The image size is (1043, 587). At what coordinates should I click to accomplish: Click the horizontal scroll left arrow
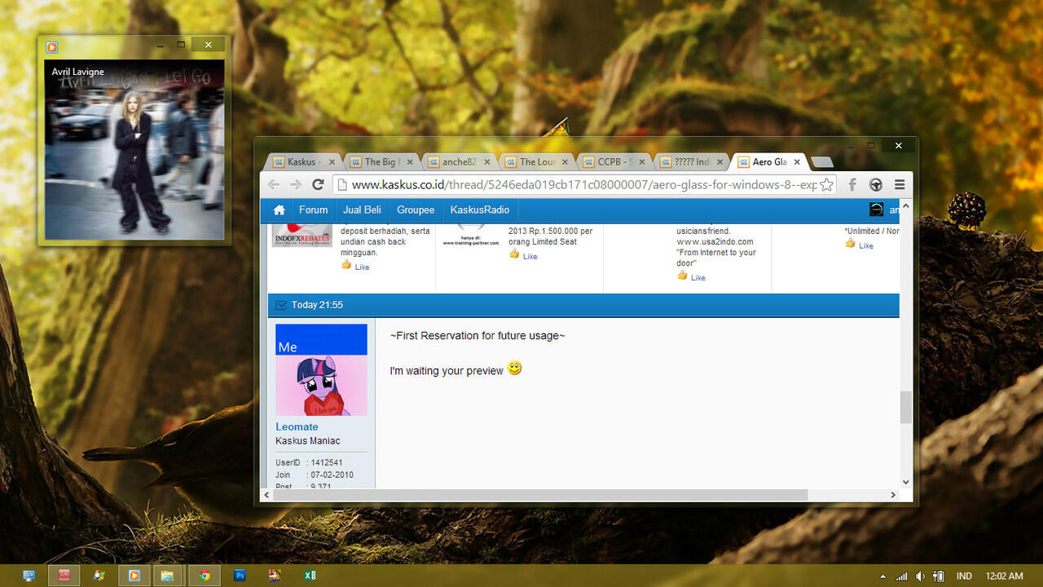(x=266, y=495)
